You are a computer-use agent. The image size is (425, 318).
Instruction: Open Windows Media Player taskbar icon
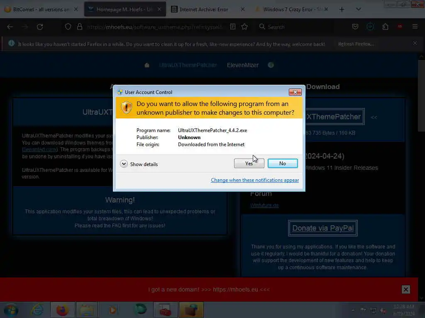(113, 310)
